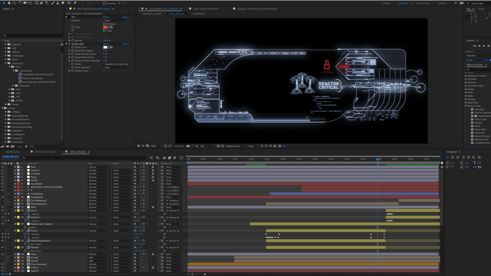Open the Graph Editor in the timeline
Image resolution: width=491 pixels, height=276 pixels.
(181, 158)
